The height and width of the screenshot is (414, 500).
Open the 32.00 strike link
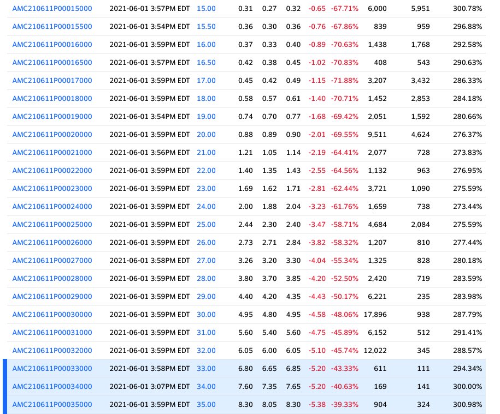tap(206, 350)
